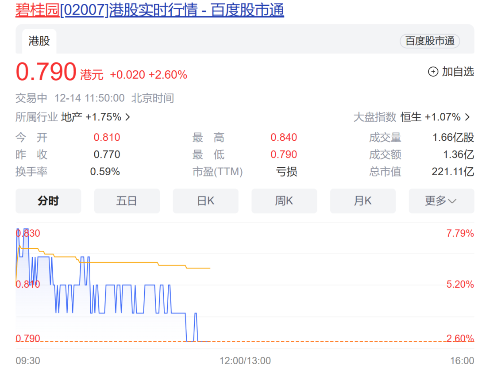Click chart axis label 0.830
Viewport: 478px width, 366px height.
point(28,233)
